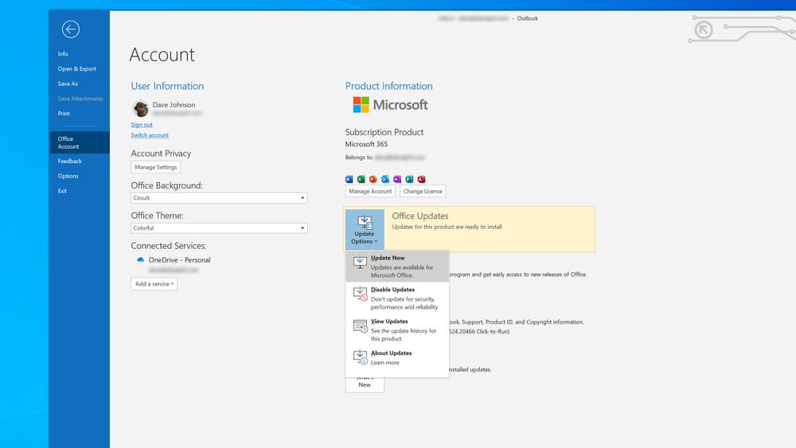Click the Word app icon
Viewport: 796px width, 448px height.
click(x=349, y=179)
